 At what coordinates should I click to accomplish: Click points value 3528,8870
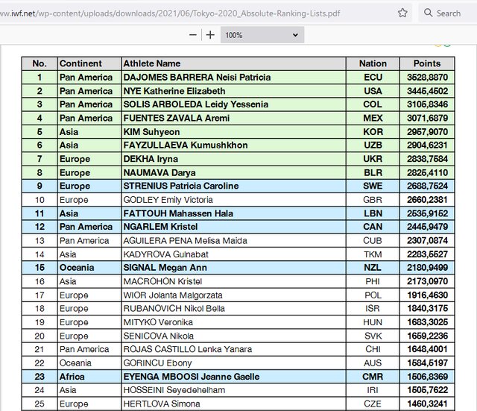[427, 78]
